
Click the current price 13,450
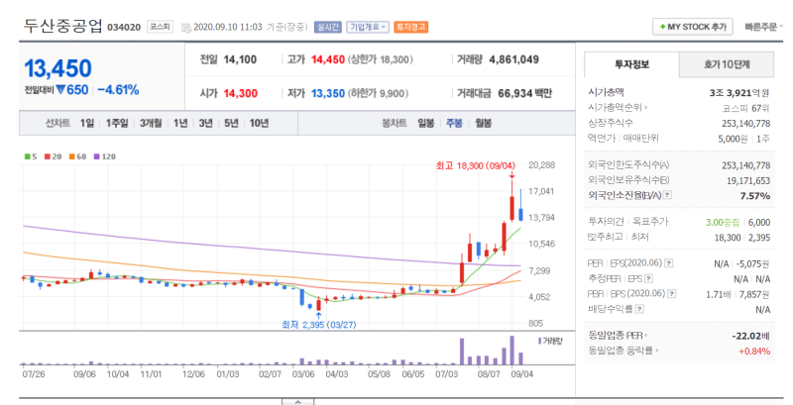58,68
